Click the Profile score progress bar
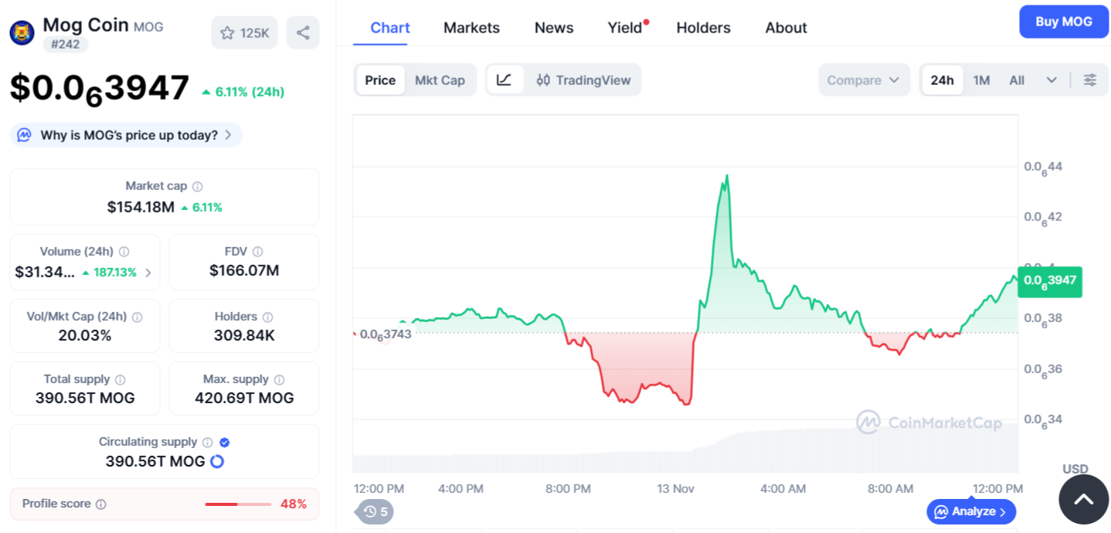This screenshot has height=533, width=1111. 238,504
